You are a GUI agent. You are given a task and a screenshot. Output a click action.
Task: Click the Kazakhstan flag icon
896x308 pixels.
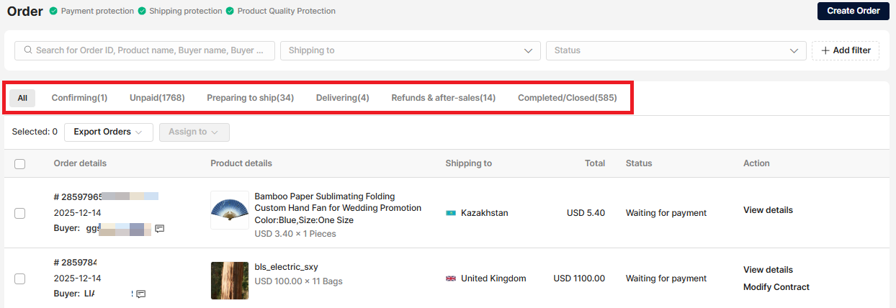coord(451,213)
